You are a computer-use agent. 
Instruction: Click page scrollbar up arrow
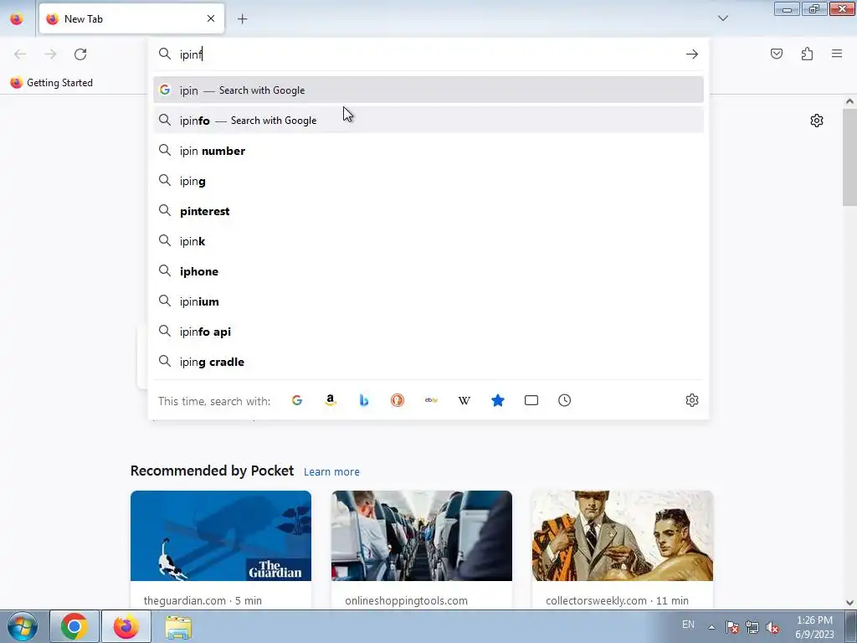(x=849, y=101)
